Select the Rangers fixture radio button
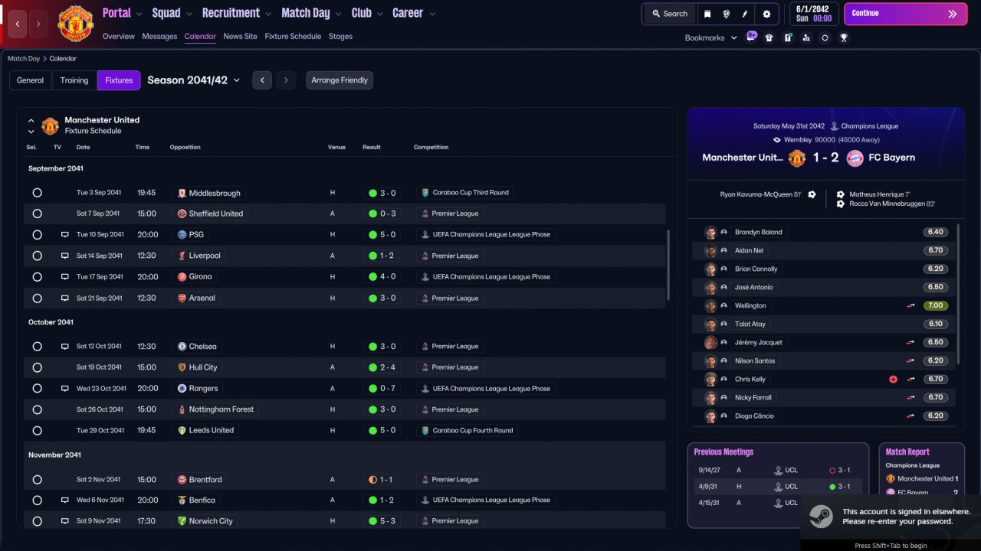This screenshot has width=981, height=551. coord(37,389)
